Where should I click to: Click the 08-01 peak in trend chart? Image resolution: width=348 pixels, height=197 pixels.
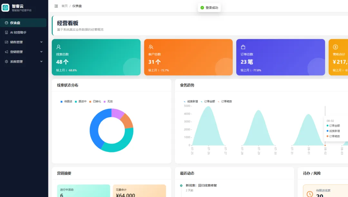pyautogui.click(x=308, y=115)
